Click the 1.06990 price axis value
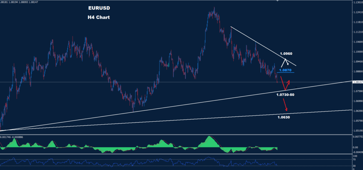 (x=358, y=101)
